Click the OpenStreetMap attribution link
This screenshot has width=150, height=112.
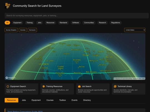[x=127, y=79]
